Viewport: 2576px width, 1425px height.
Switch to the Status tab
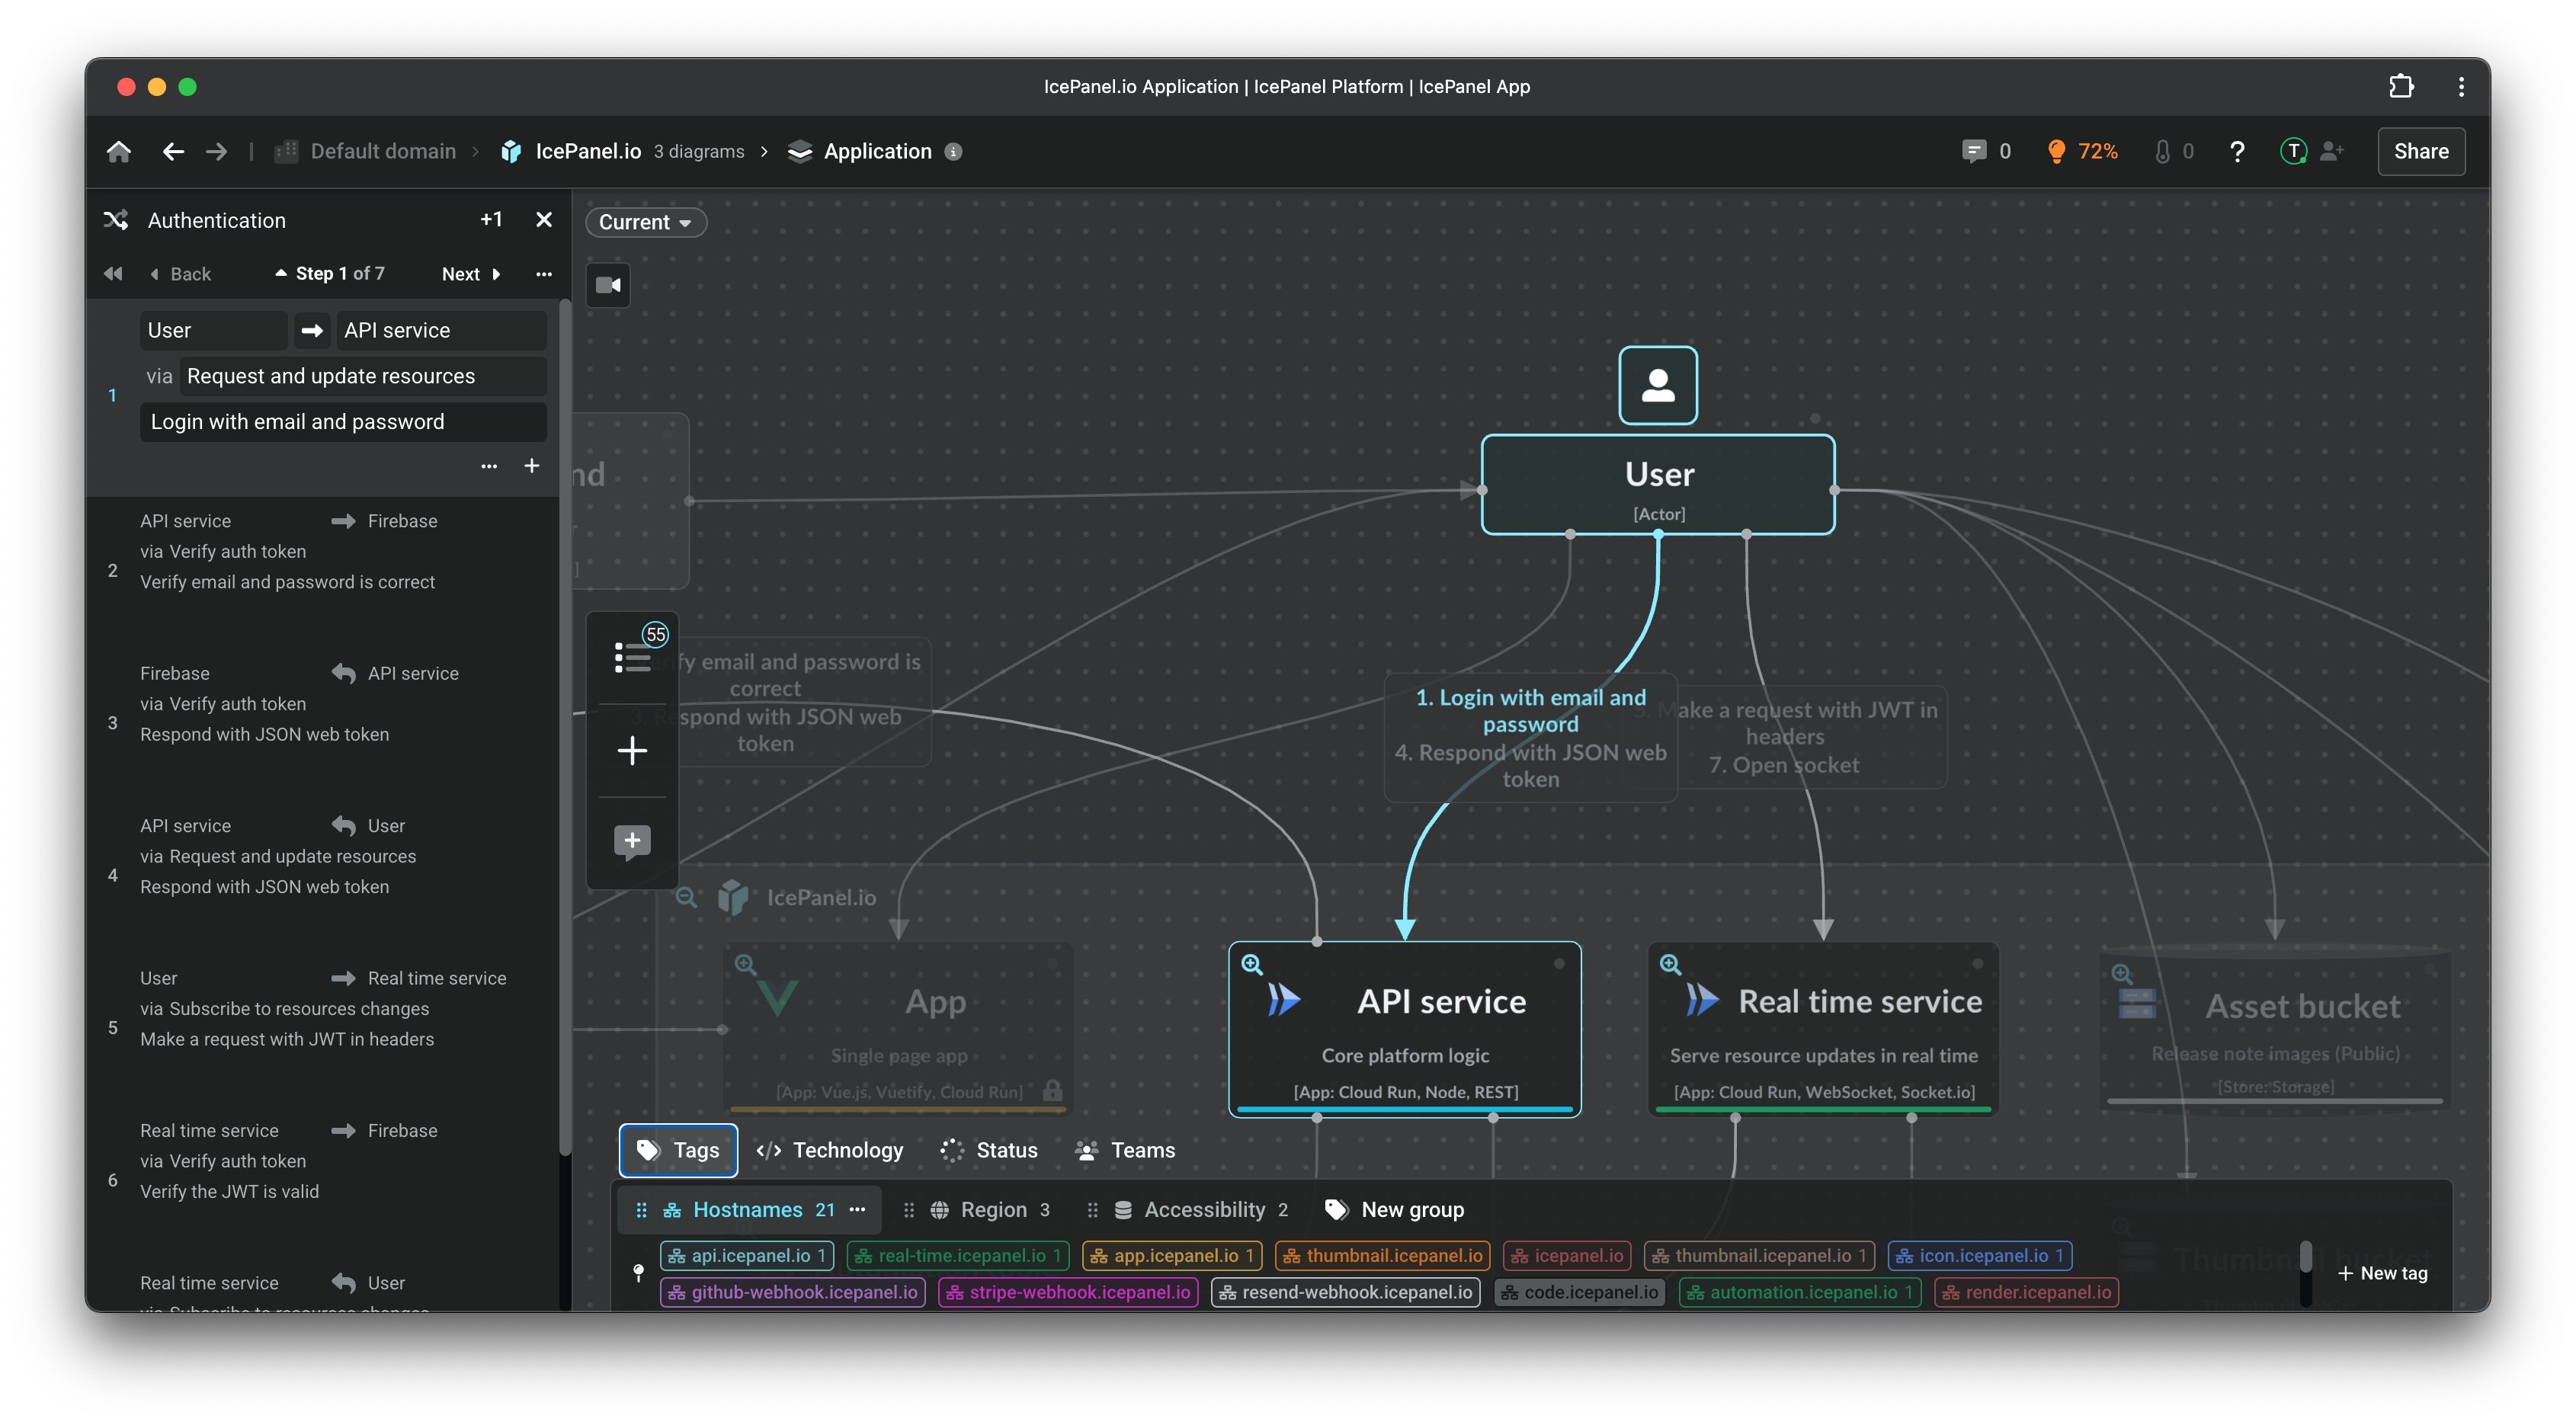click(x=989, y=1150)
